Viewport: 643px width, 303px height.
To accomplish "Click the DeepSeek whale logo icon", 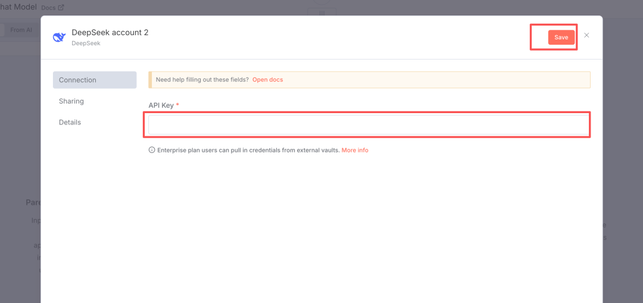I will (59, 38).
